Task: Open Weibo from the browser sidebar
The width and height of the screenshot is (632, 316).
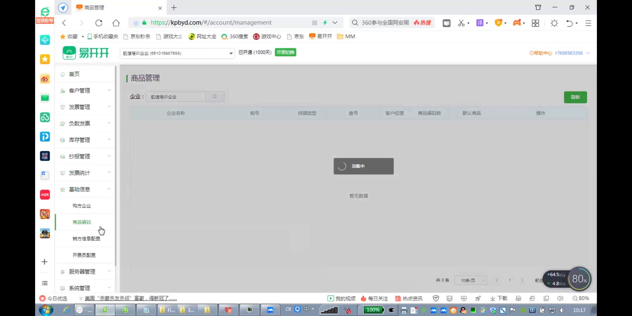Action: [x=44, y=79]
